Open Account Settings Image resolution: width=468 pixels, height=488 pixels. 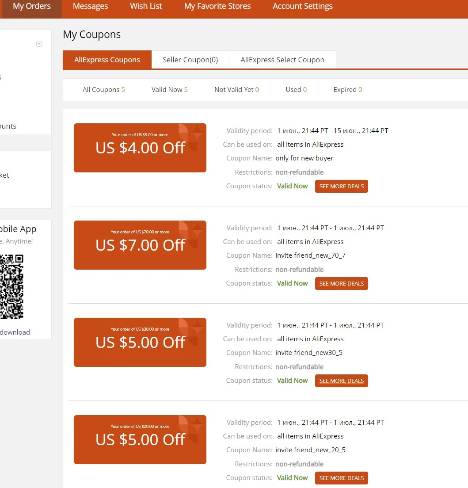[302, 6]
